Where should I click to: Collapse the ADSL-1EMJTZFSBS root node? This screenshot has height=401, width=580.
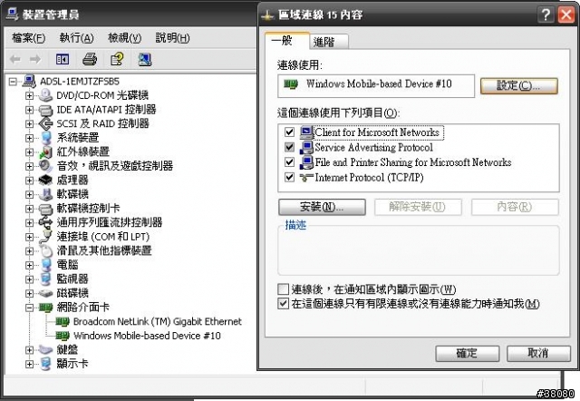pos(13,82)
